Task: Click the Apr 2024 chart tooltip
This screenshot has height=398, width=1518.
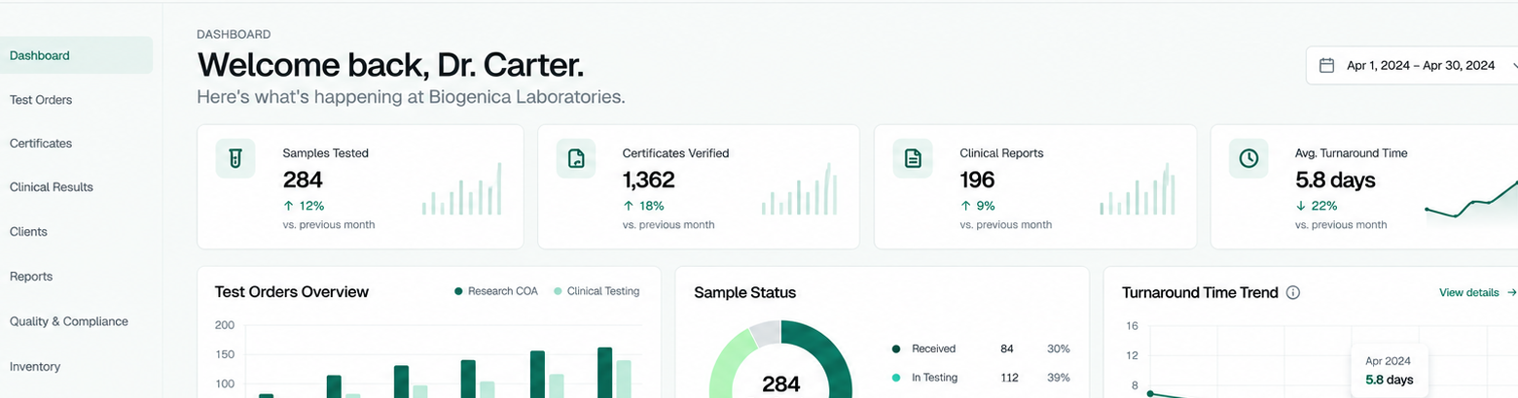Action: pyautogui.click(x=1390, y=370)
